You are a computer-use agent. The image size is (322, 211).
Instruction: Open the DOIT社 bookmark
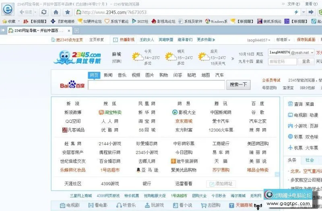tap(140, 21)
